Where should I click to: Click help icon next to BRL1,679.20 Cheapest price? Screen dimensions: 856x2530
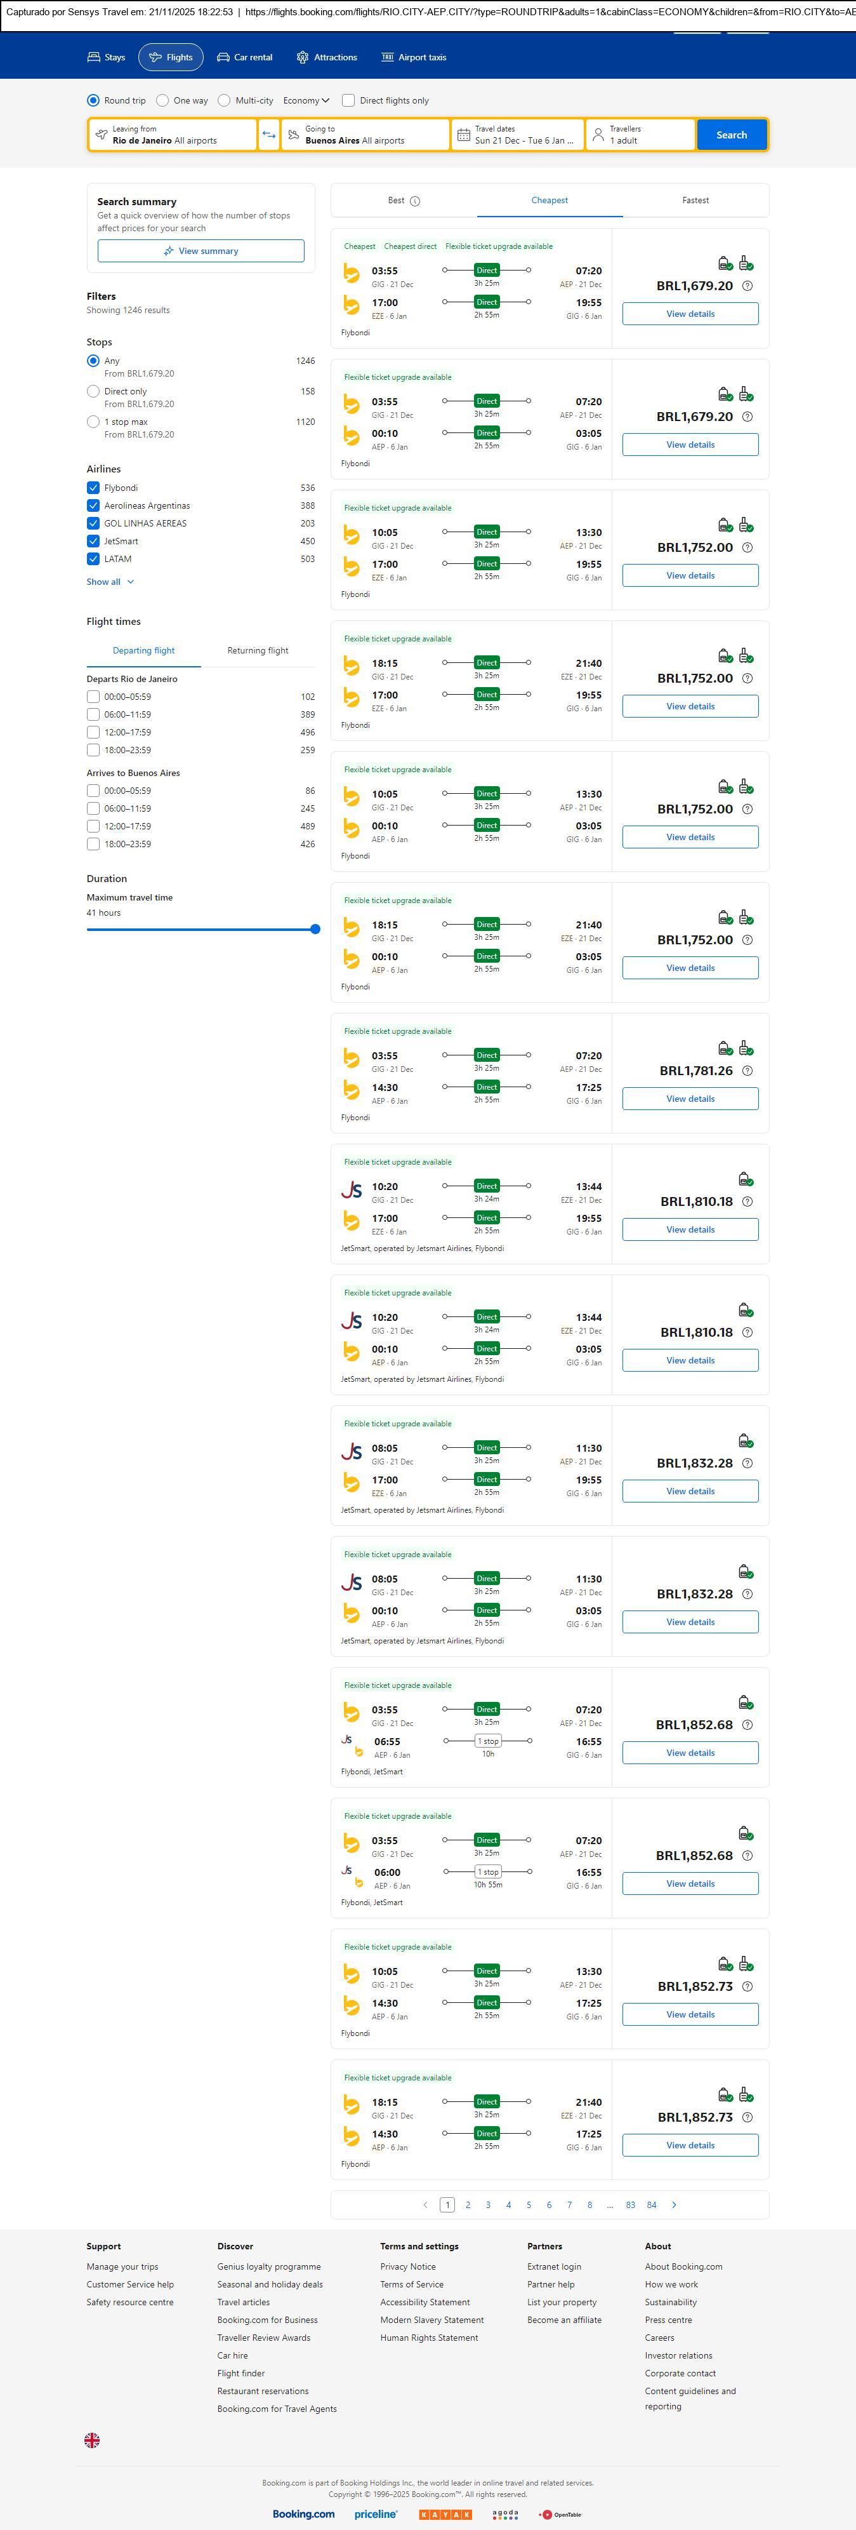[747, 286]
